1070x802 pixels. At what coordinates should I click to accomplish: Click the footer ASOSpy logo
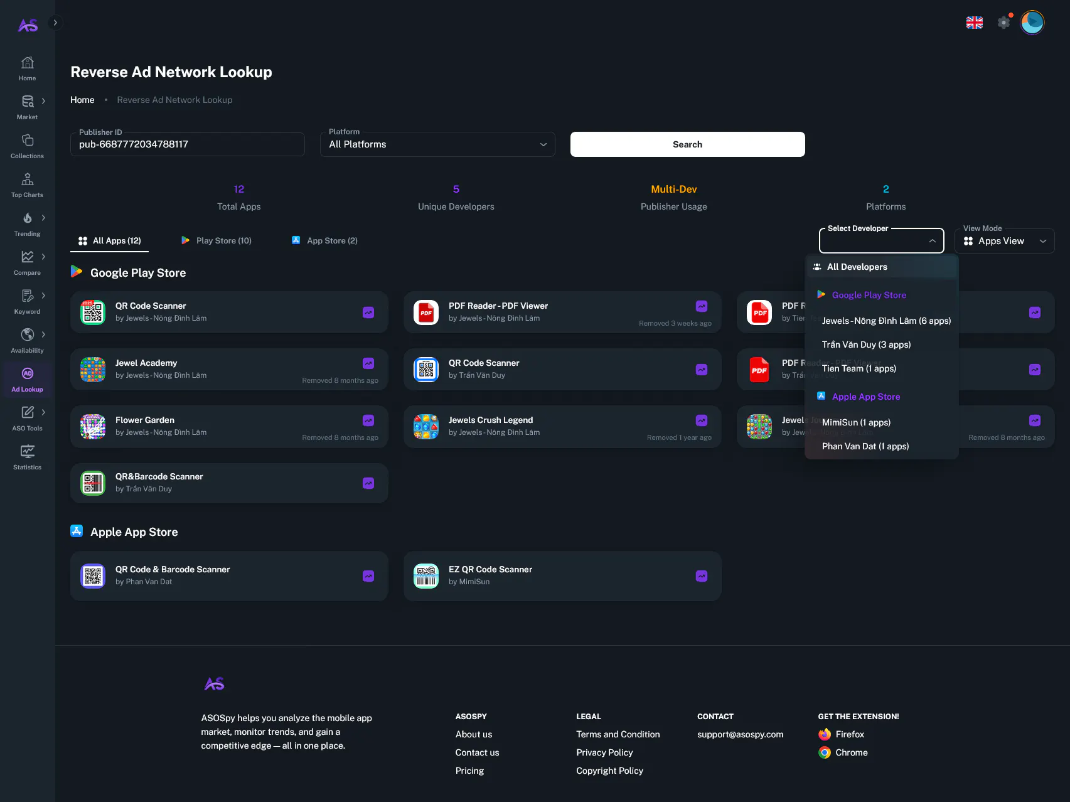215,684
